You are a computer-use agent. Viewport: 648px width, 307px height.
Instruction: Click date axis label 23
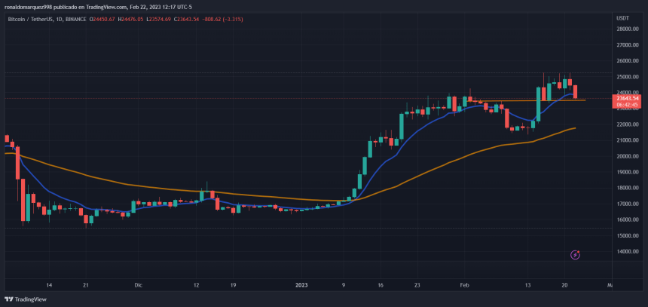click(417, 285)
